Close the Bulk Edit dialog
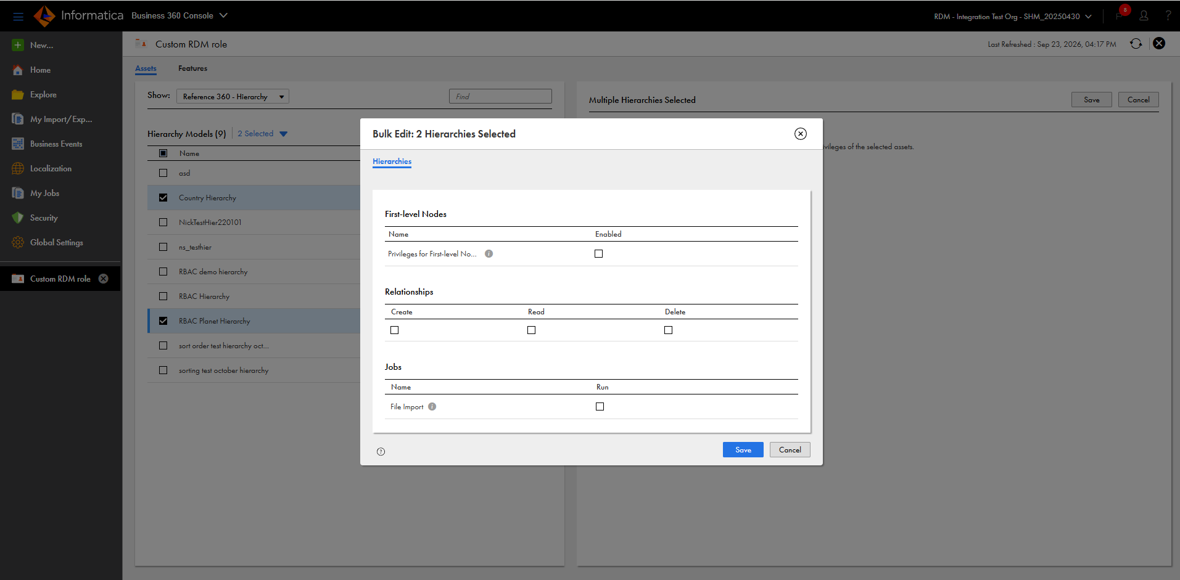 point(801,134)
